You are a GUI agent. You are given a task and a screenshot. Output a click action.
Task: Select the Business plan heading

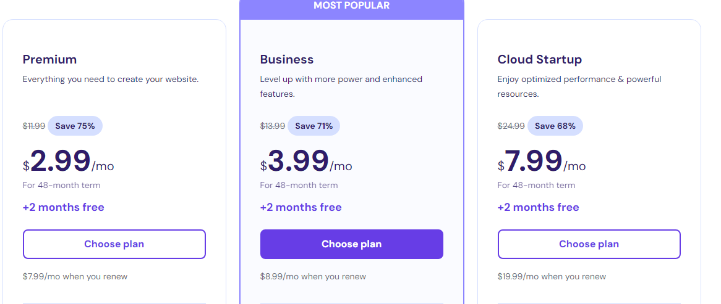click(286, 60)
